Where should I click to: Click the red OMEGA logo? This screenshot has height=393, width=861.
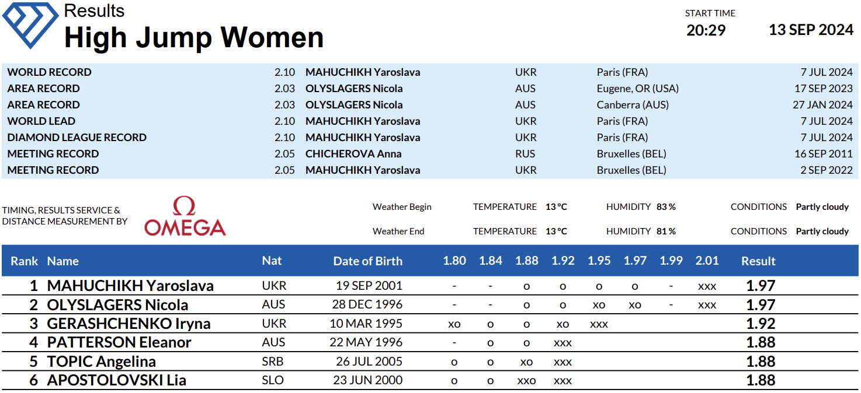click(185, 217)
